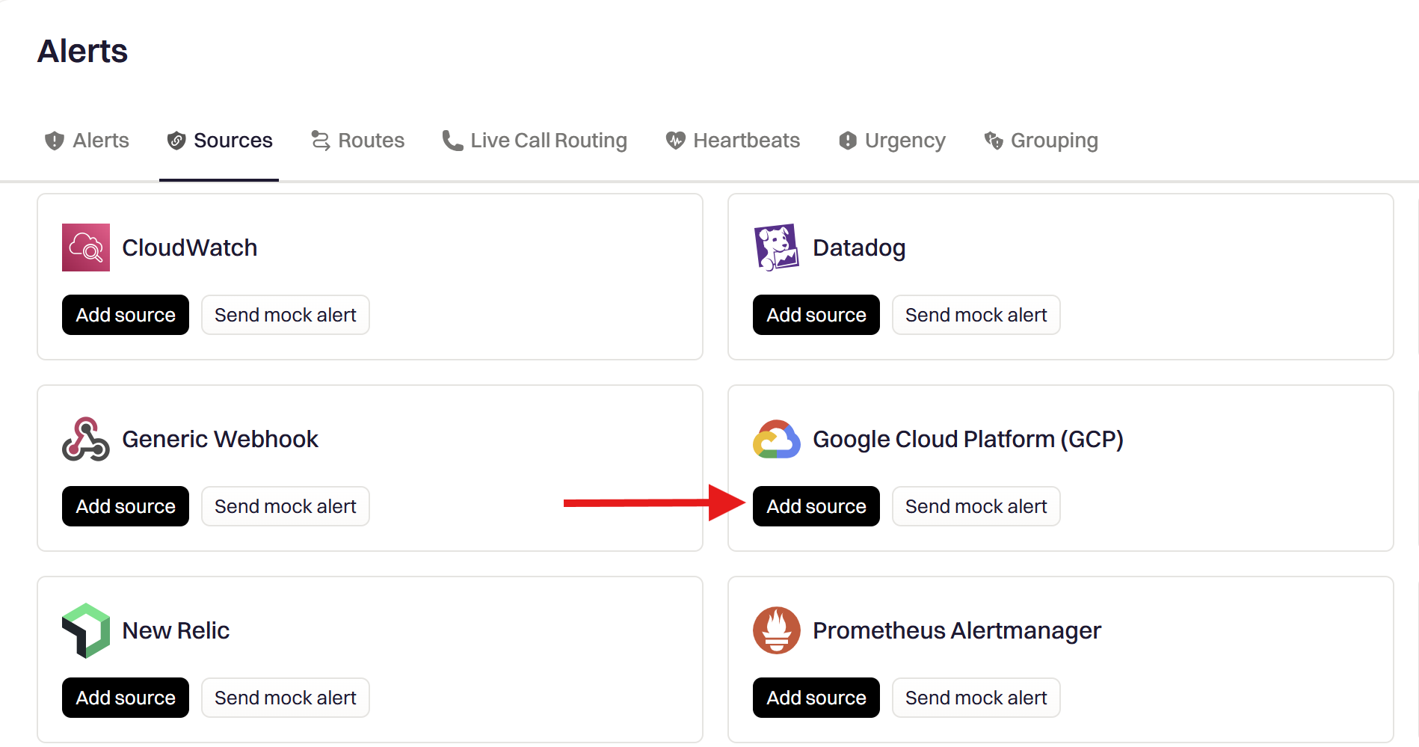Click the Datadog card title
1419x747 pixels.
[x=859, y=248]
